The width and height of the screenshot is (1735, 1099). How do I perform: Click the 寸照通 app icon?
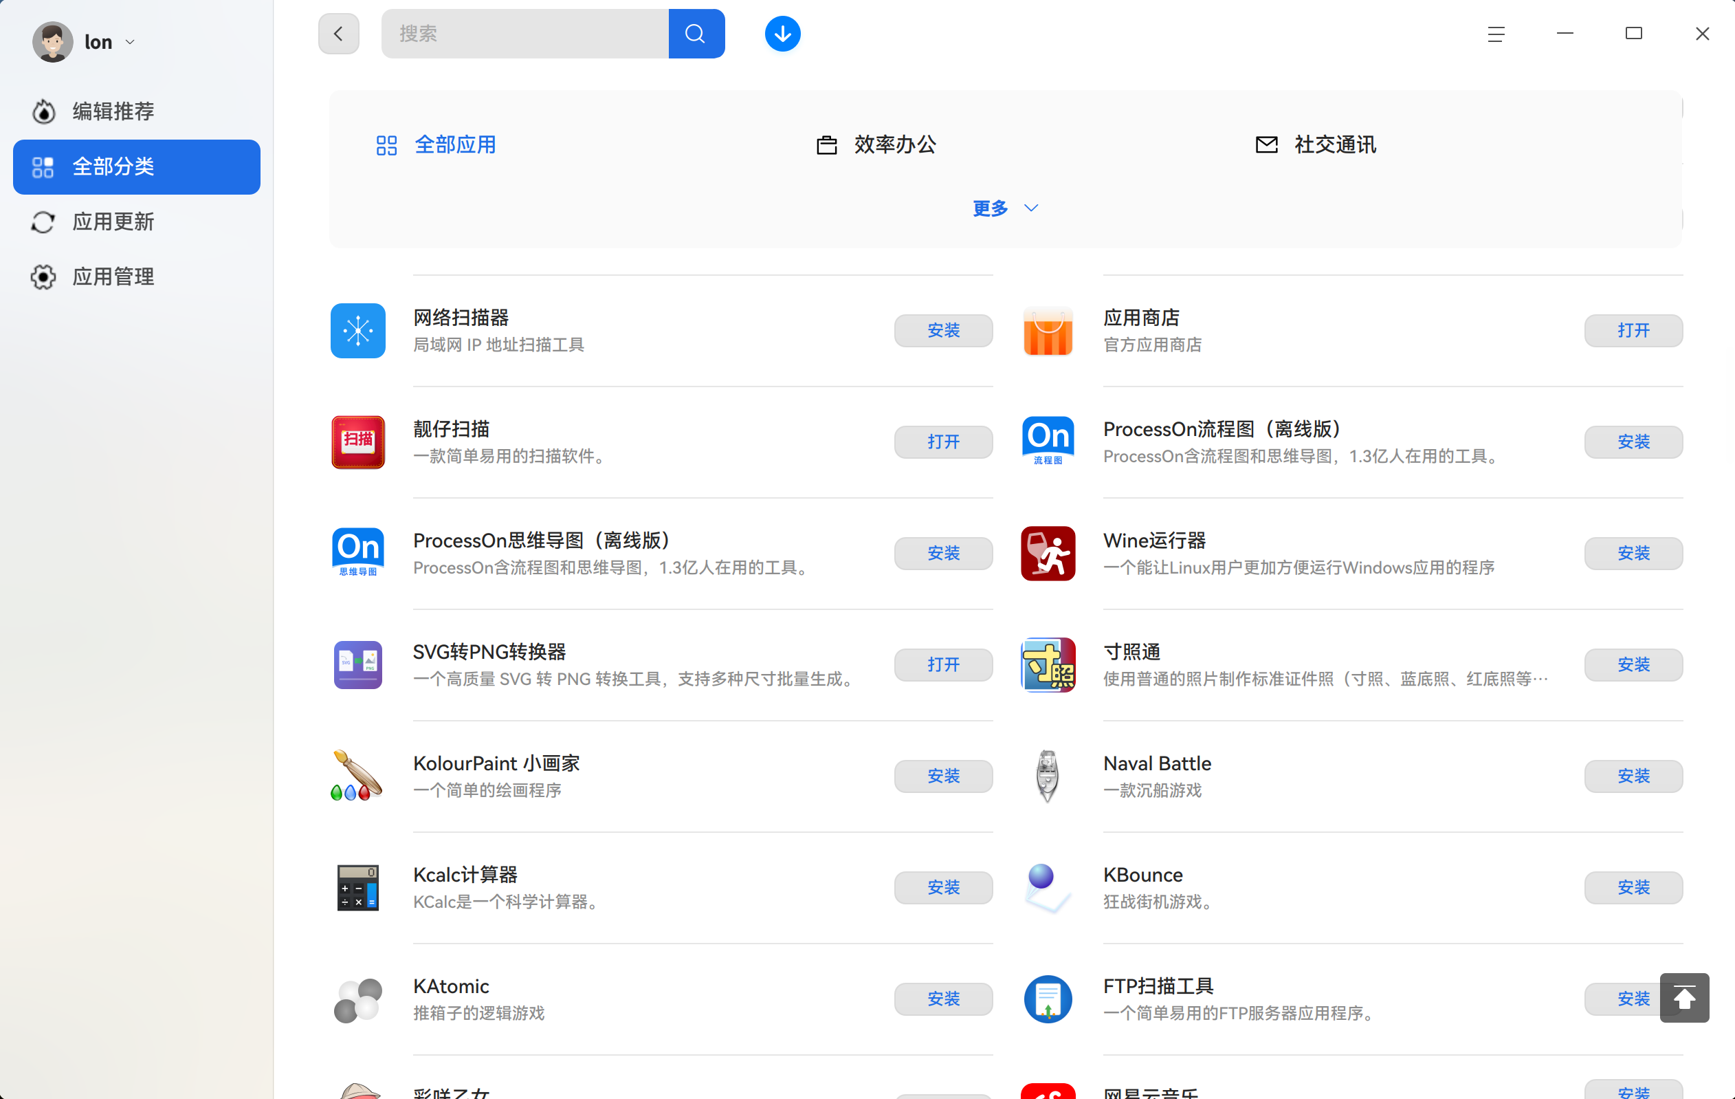[x=1048, y=664]
